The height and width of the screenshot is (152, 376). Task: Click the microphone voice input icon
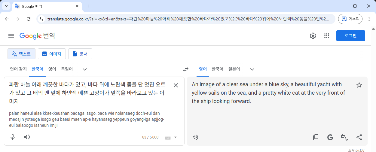pos(13,137)
